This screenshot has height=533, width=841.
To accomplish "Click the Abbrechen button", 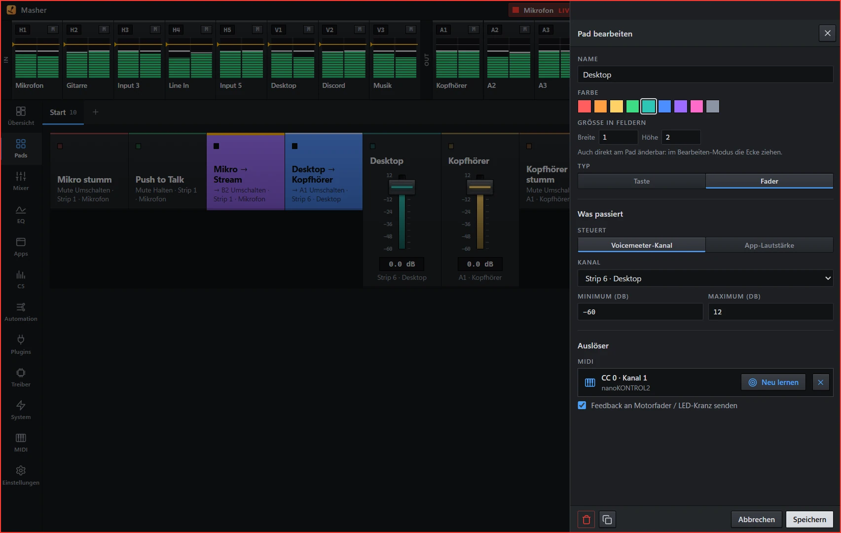I will coord(756,519).
